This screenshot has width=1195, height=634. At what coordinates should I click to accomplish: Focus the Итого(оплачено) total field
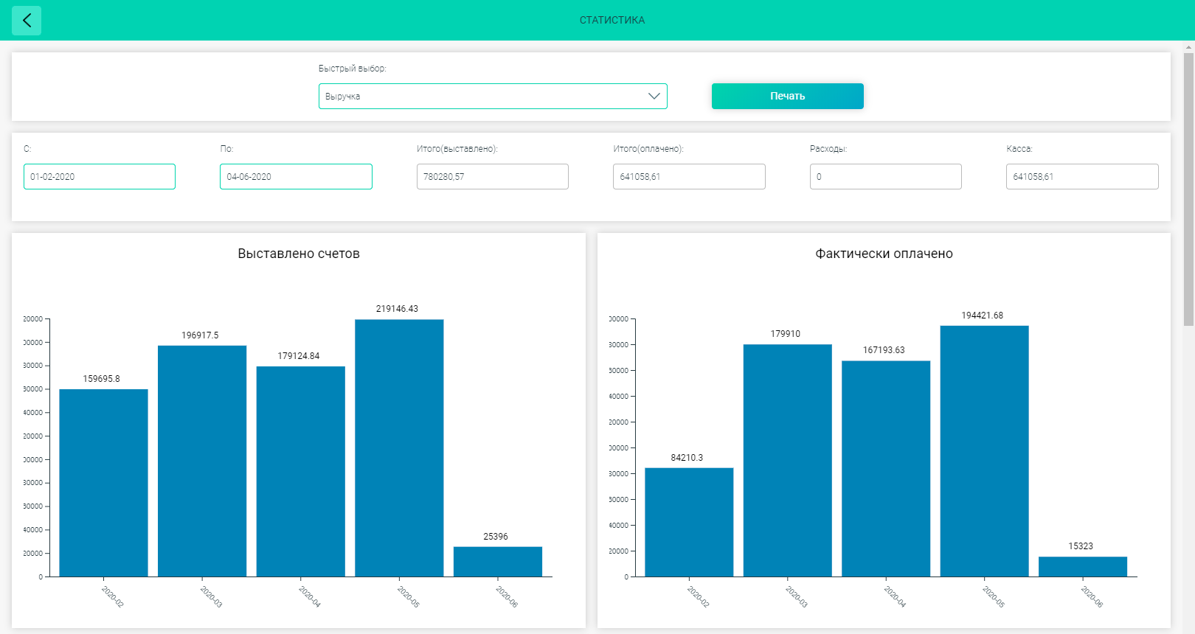(689, 177)
